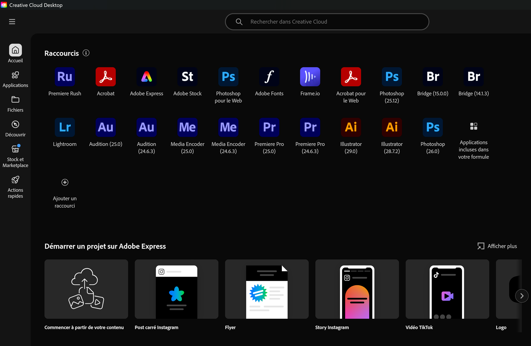Launch the Frame.io shortcut icon
Viewport: 531px width, 346px height.
click(310, 77)
